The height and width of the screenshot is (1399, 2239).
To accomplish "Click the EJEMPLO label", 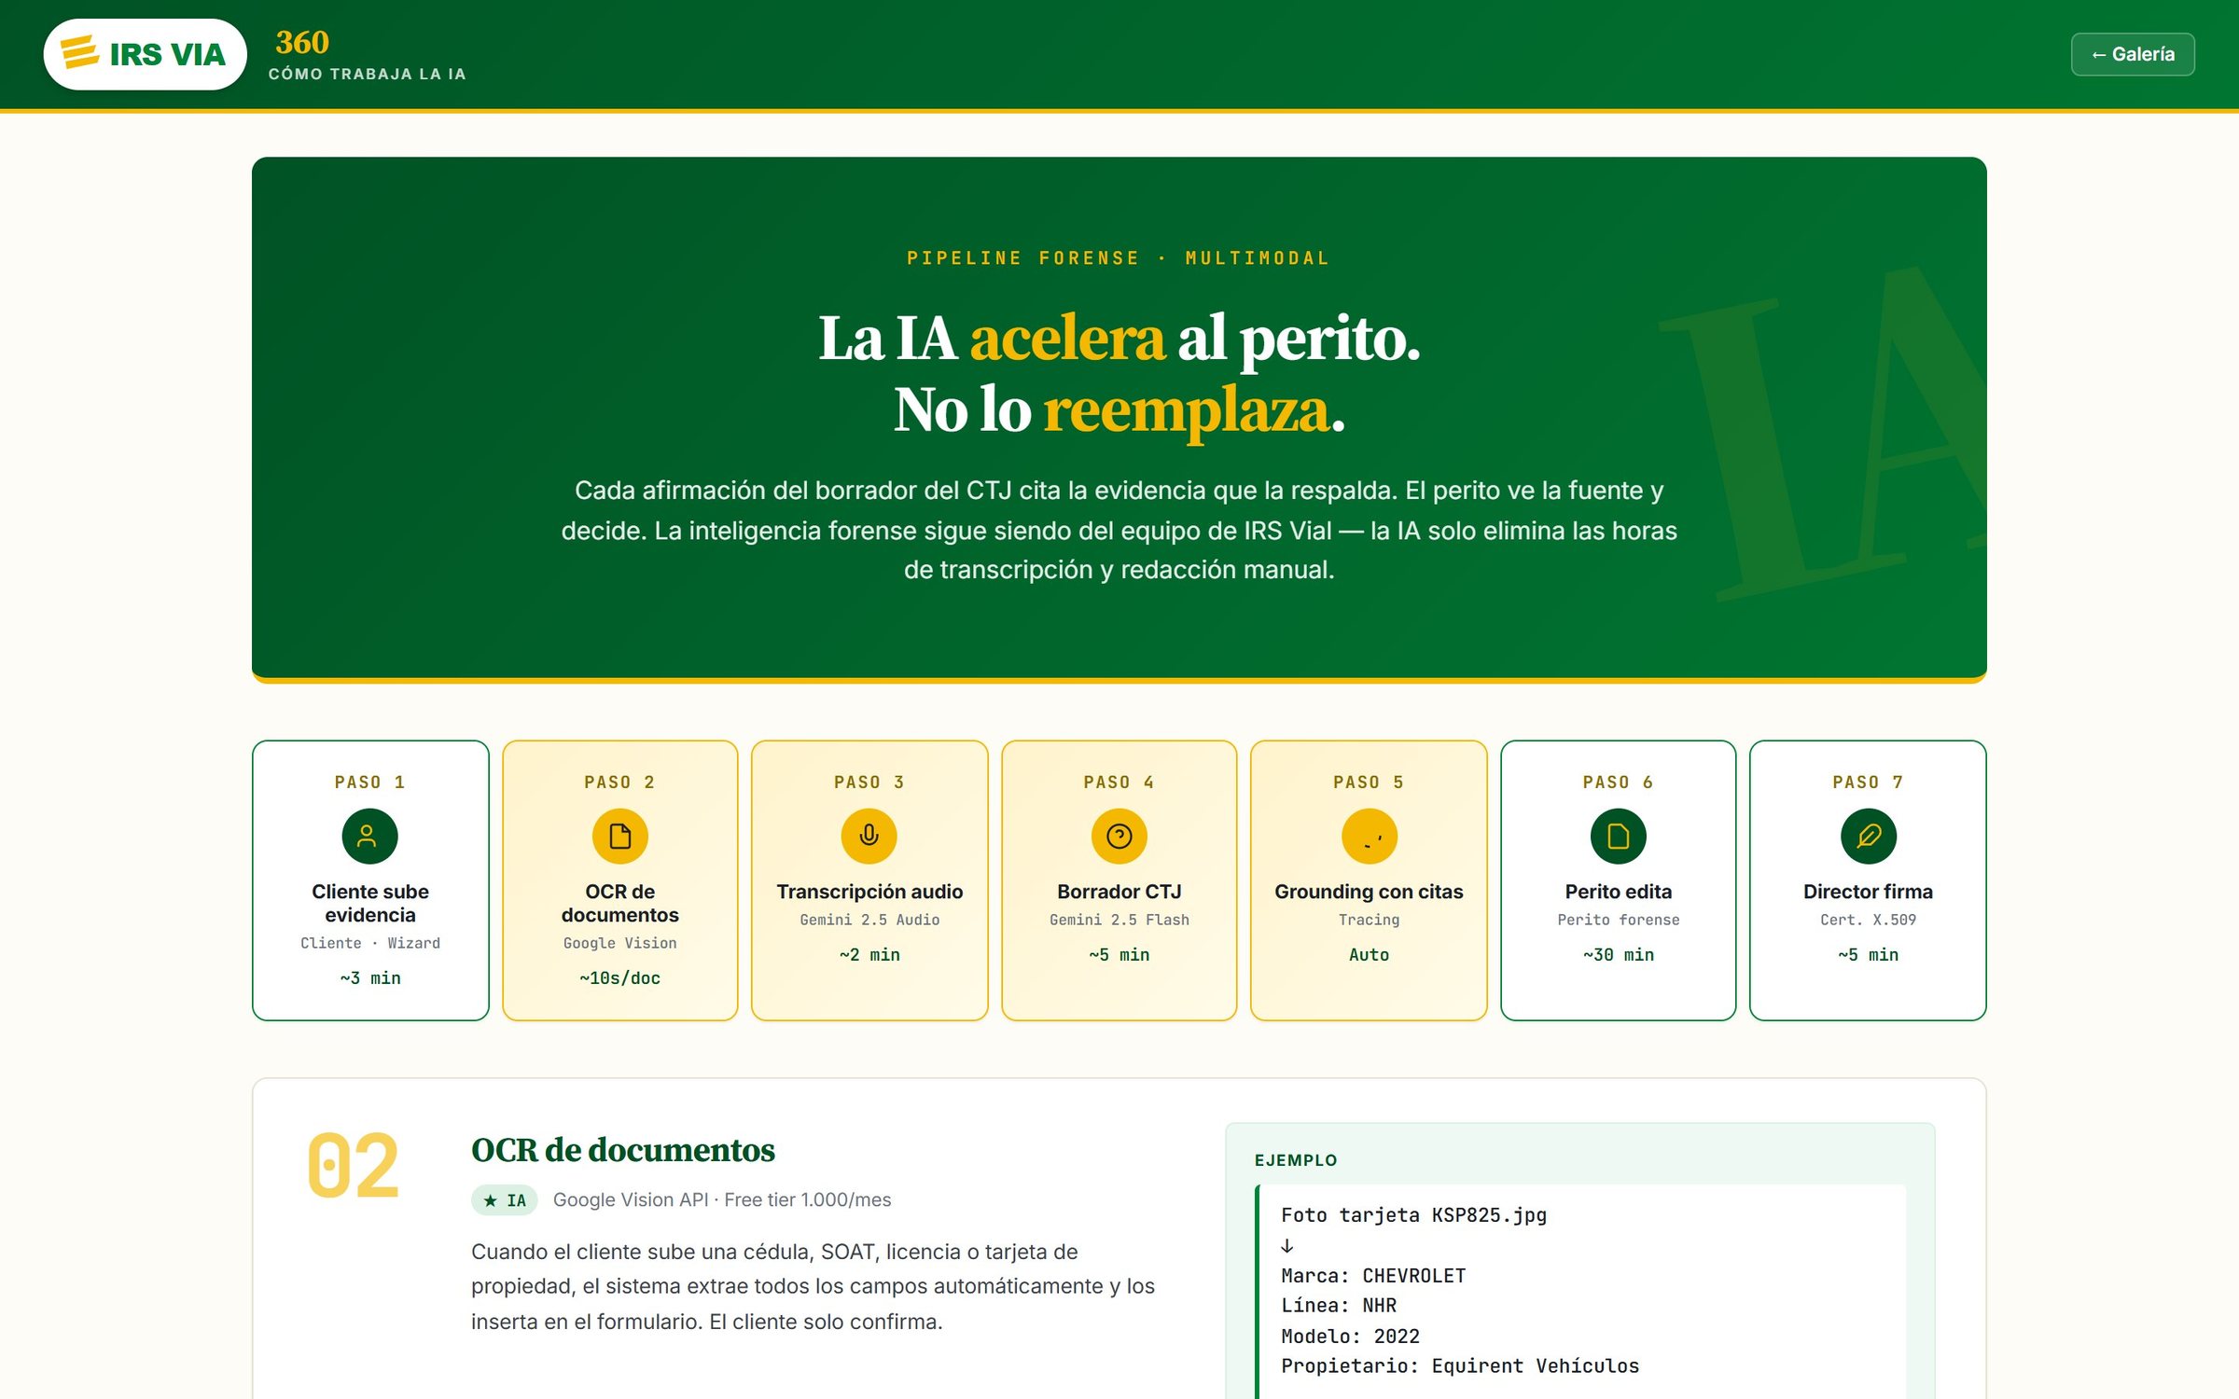I will coord(1296,1160).
